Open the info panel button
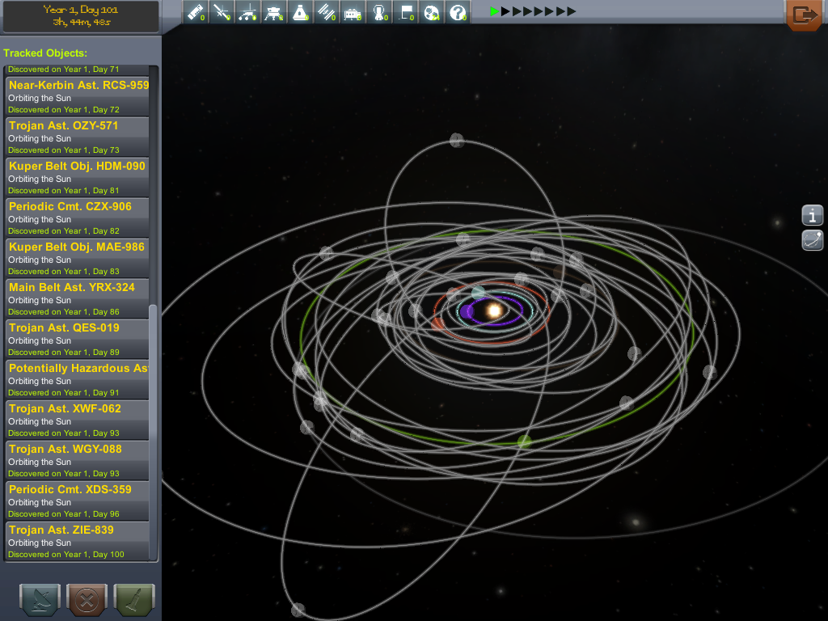 (x=813, y=215)
